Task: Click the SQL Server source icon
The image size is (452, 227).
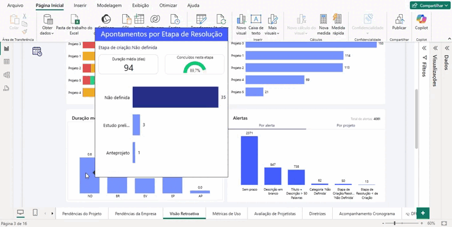Action: coord(127,19)
